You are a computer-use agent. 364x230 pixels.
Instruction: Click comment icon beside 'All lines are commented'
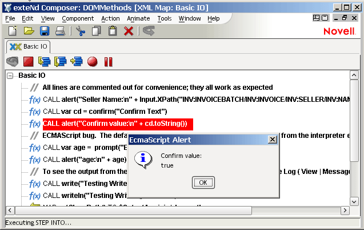(x=35, y=88)
